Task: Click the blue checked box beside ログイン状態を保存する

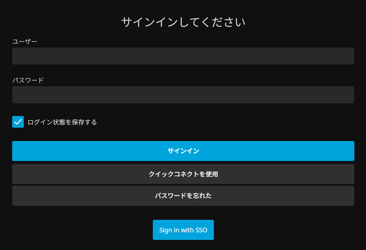Action: click(18, 122)
